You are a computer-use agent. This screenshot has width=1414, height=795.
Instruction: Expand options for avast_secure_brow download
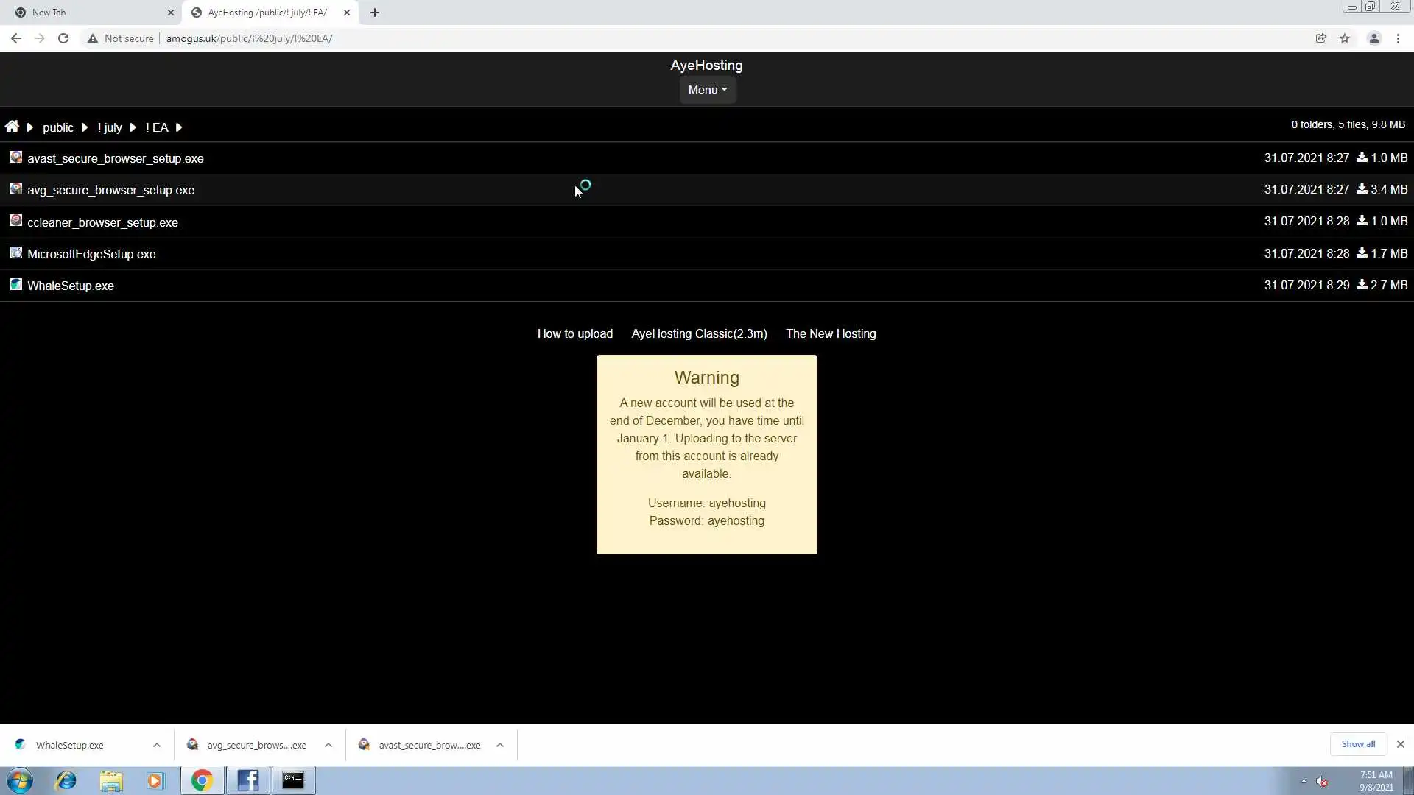[500, 745]
